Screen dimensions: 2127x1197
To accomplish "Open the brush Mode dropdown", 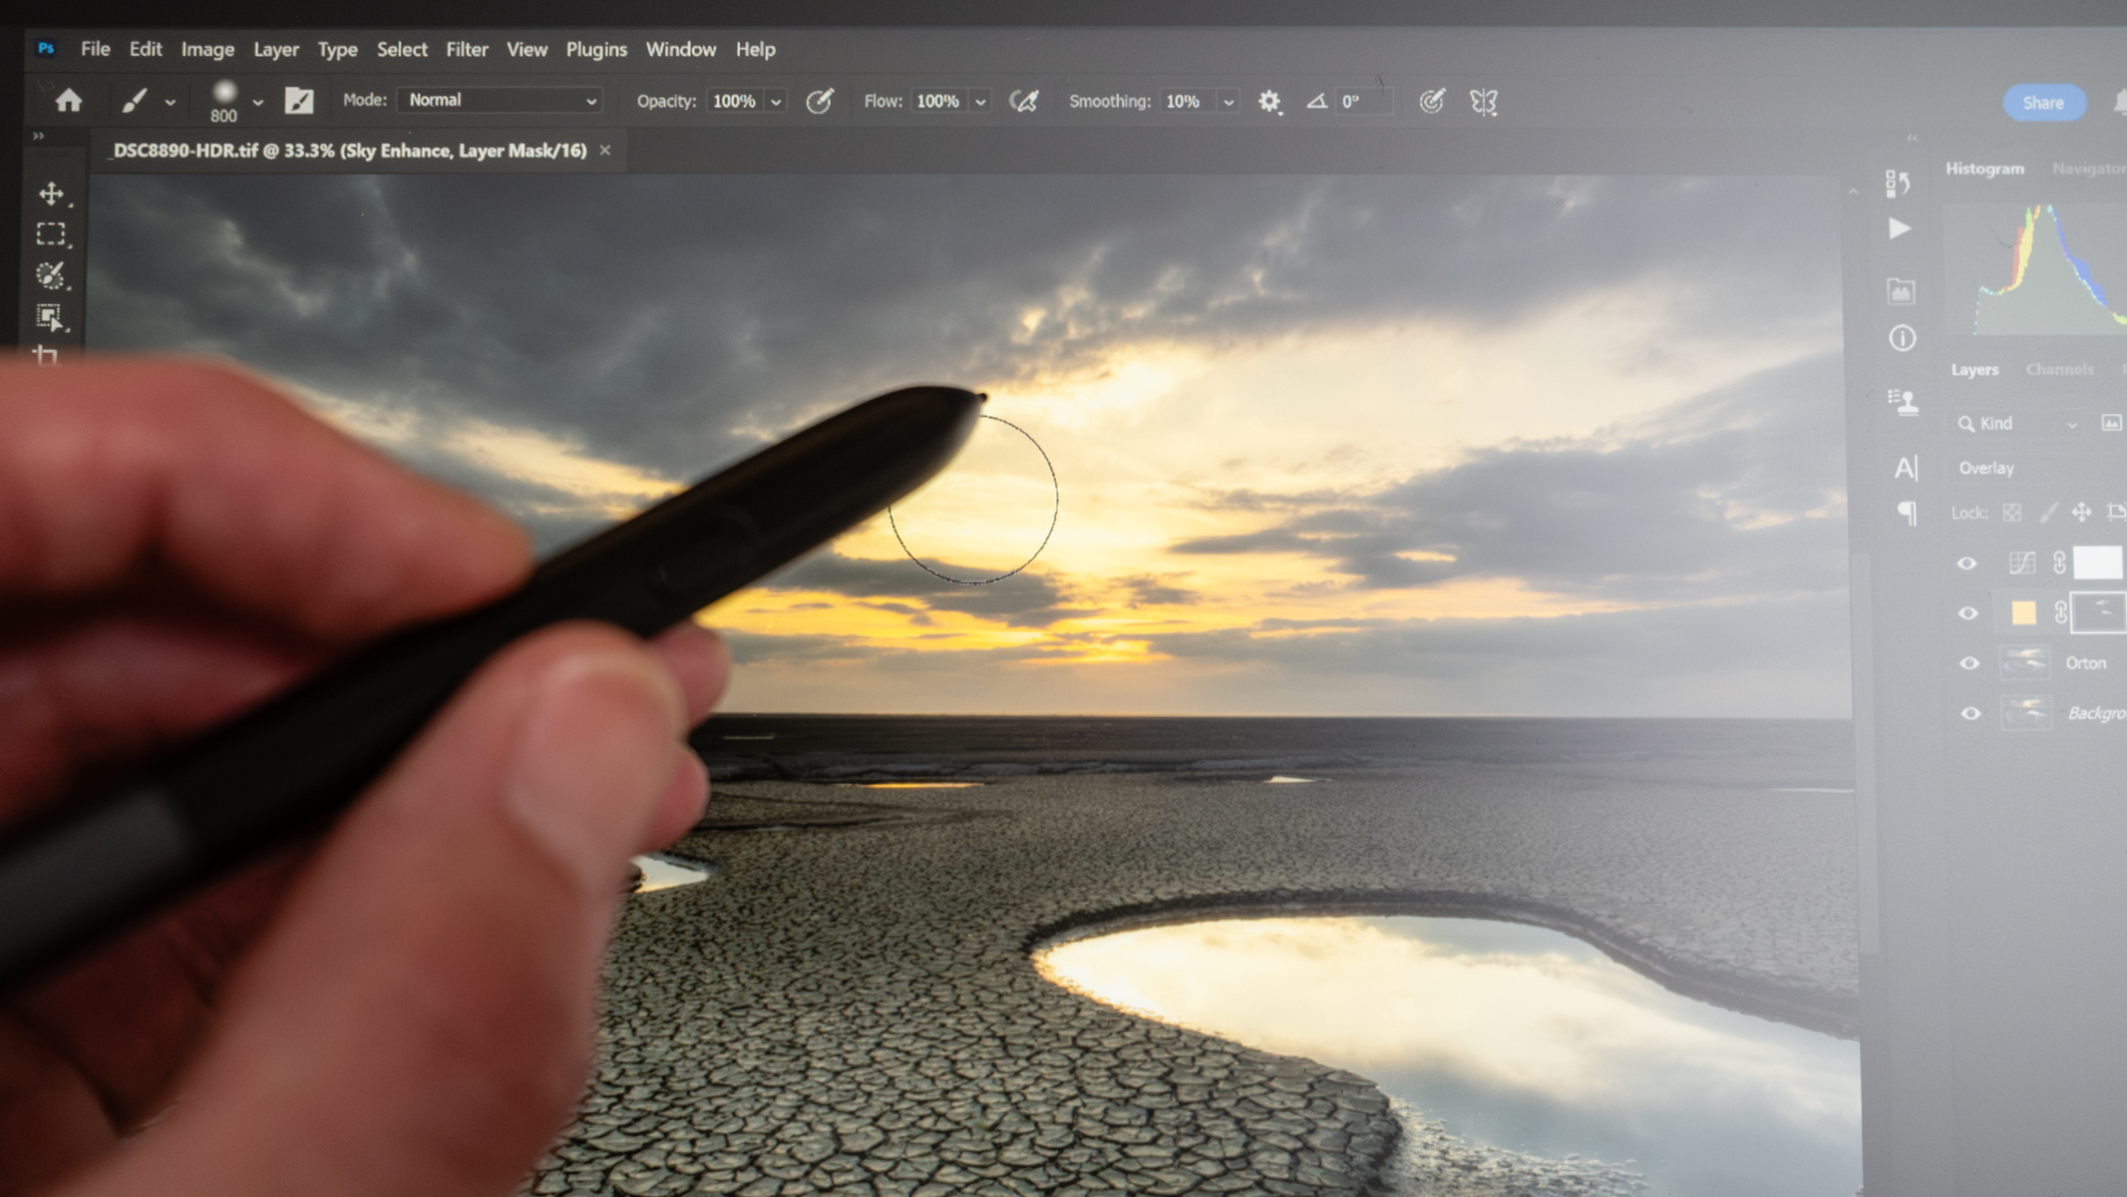I will [501, 101].
